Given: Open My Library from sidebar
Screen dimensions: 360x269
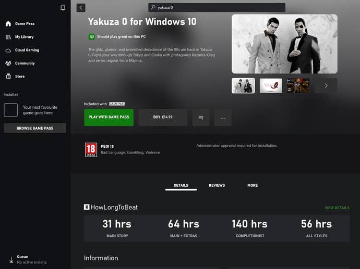Looking at the screenshot, I should pyautogui.click(x=25, y=37).
